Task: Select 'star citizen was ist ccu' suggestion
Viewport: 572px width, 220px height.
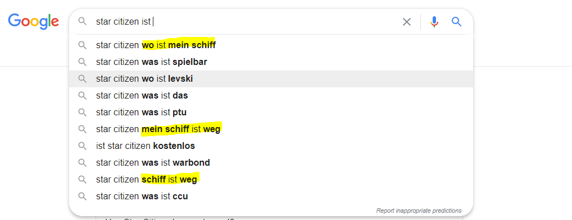Action: (x=271, y=196)
